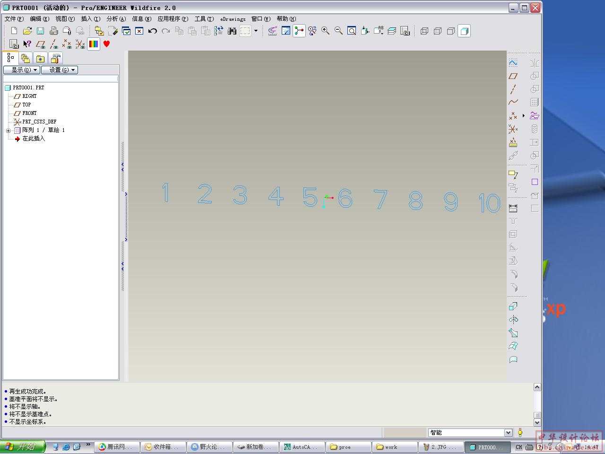This screenshot has width=605, height=454.
Task: Switch to the connections tab
Action: coord(56,59)
